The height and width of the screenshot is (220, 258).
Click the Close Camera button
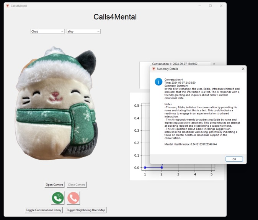(77, 185)
